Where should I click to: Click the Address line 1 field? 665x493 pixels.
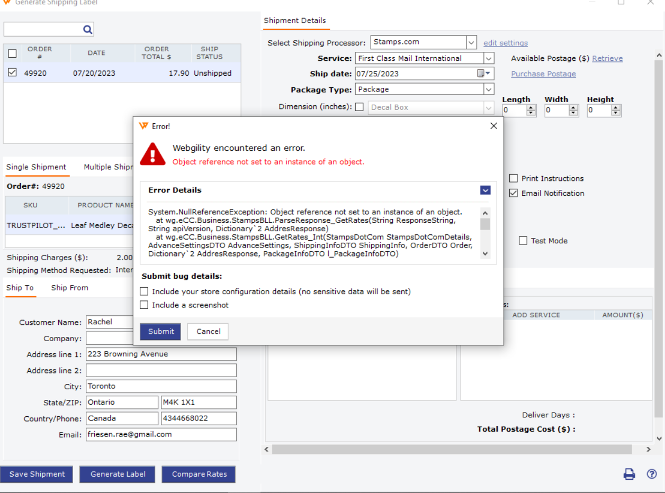point(161,354)
